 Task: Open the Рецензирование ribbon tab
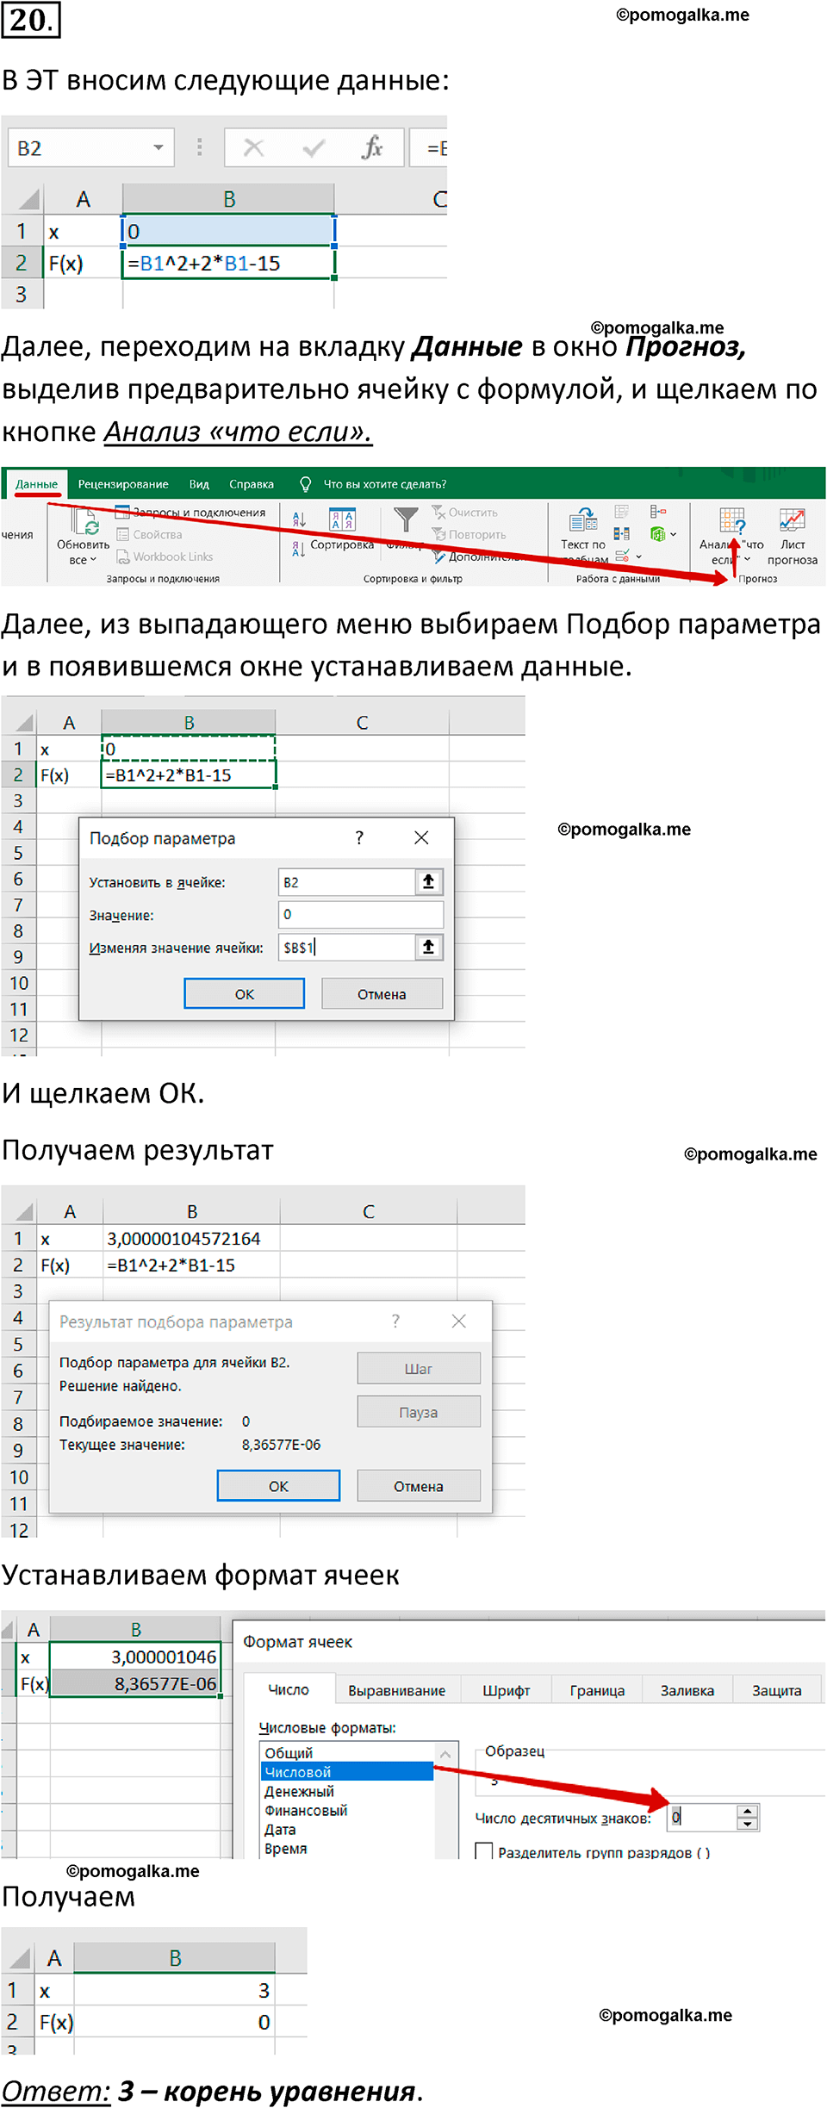tap(123, 484)
